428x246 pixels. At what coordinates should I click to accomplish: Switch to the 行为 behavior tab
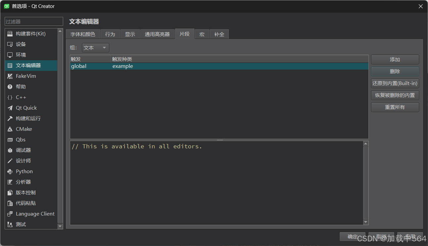coord(110,34)
